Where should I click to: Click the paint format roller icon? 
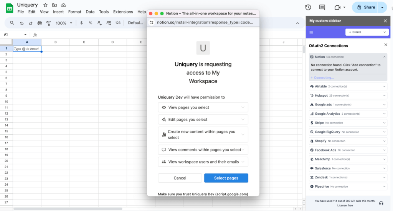(x=49, y=23)
